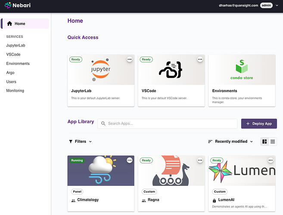
Task: Open the VSCode card title
Action: 149,91
